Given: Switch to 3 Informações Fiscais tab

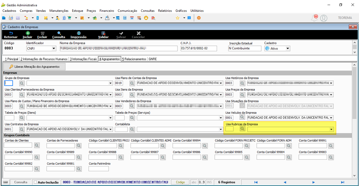Looking at the screenshot, I should tap(83, 59).
